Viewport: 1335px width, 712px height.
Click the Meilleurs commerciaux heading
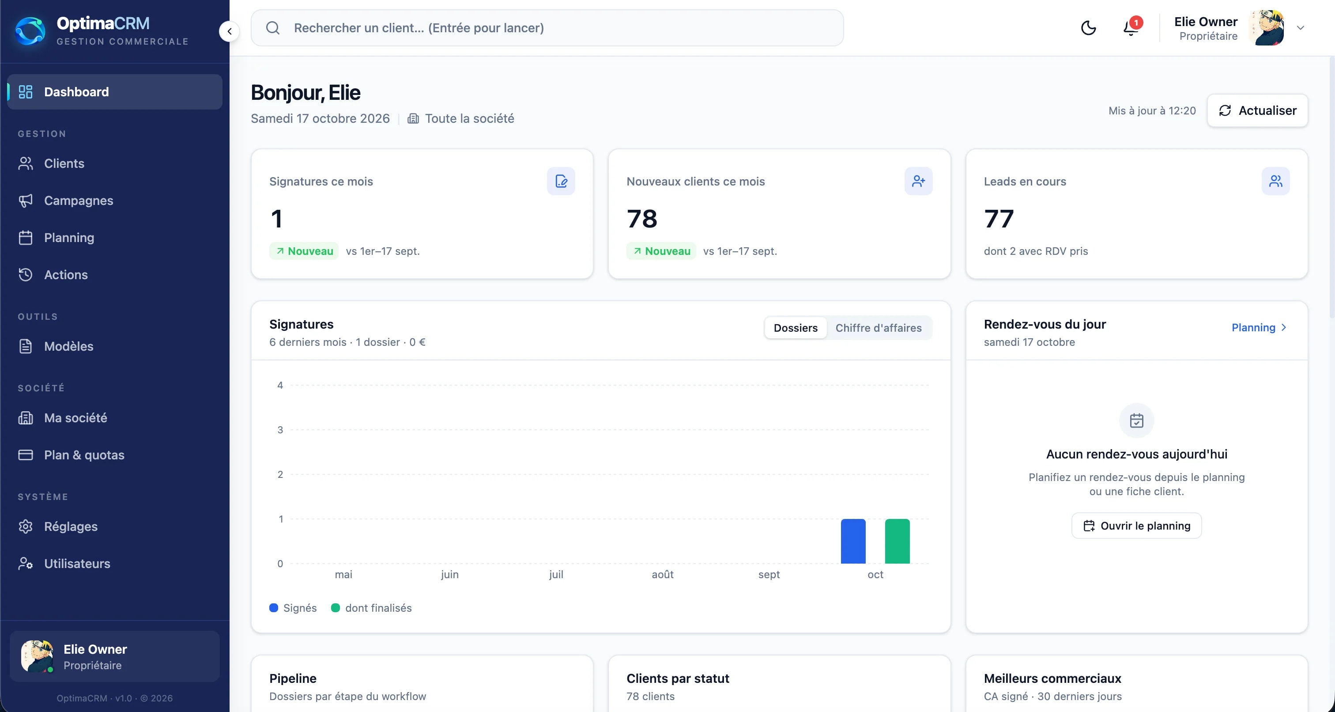pos(1052,678)
